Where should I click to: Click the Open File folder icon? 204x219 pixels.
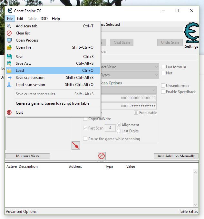(9, 47)
